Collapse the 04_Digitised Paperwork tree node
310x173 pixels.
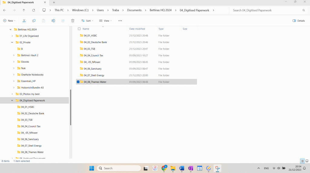(x=12, y=100)
